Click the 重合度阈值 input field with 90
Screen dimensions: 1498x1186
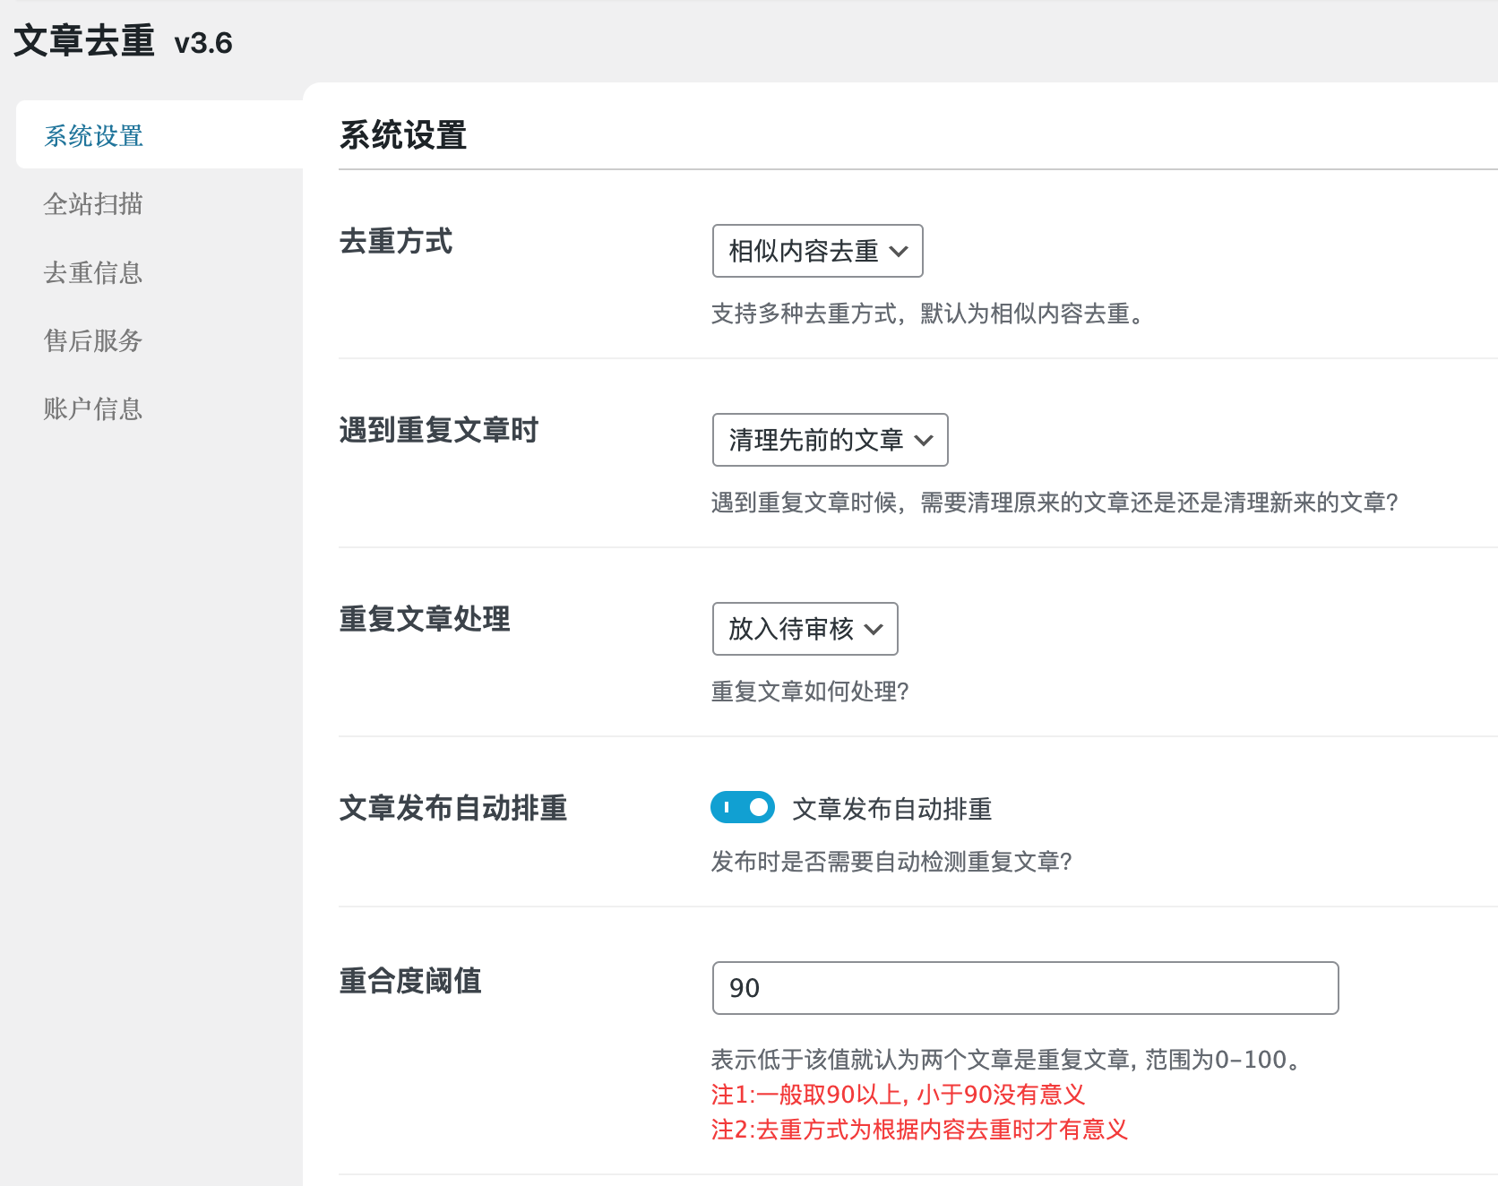(1025, 988)
